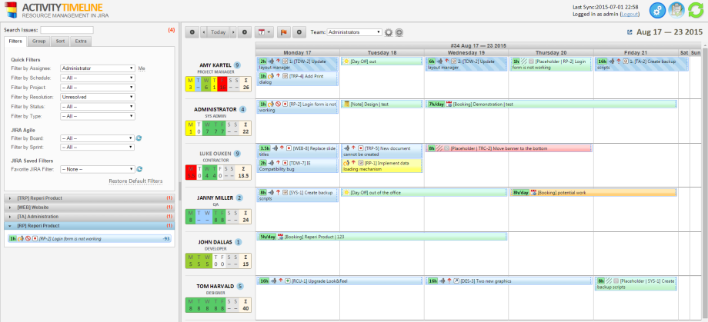The height and width of the screenshot is (322, 708).
Task: Click the Today button in toolbar
Action: coord(218,32)
